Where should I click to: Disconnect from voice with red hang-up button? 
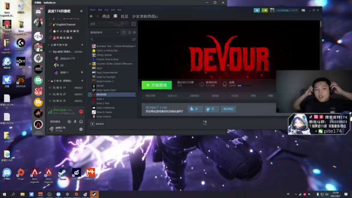click(81, 112)
